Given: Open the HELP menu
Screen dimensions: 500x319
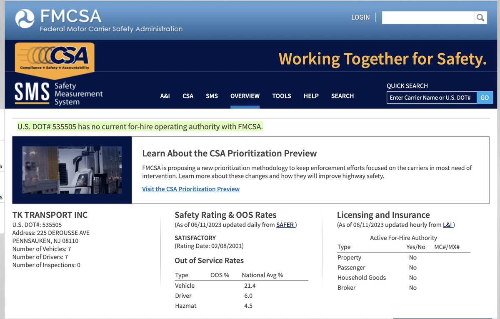Looking at the screenshot, I should click(311, 96).
